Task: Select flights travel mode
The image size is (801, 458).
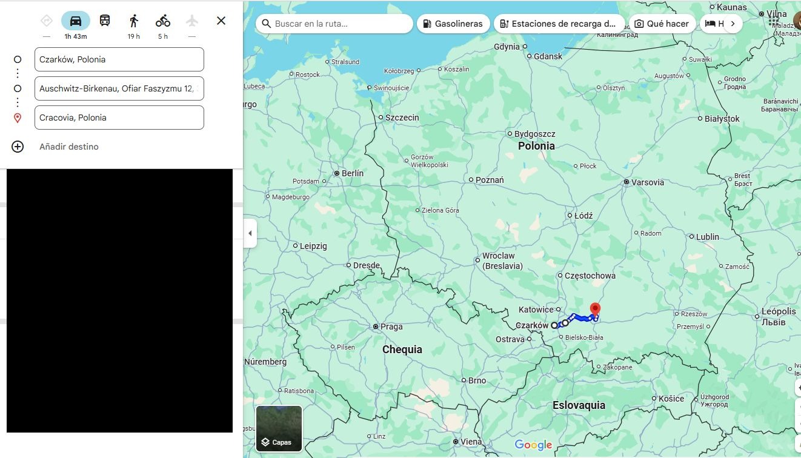Action: (x=192, y=21)
